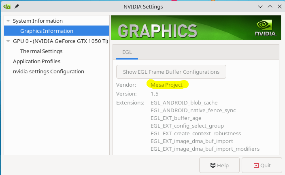This screenshot has width=285, height=175.
Task: Collapse the GPU 0 GeForce GTX 1050 Ti node
Action: (8, 41)
